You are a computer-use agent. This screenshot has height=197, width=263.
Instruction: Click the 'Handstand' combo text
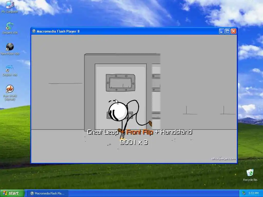(x=176, y=132)
